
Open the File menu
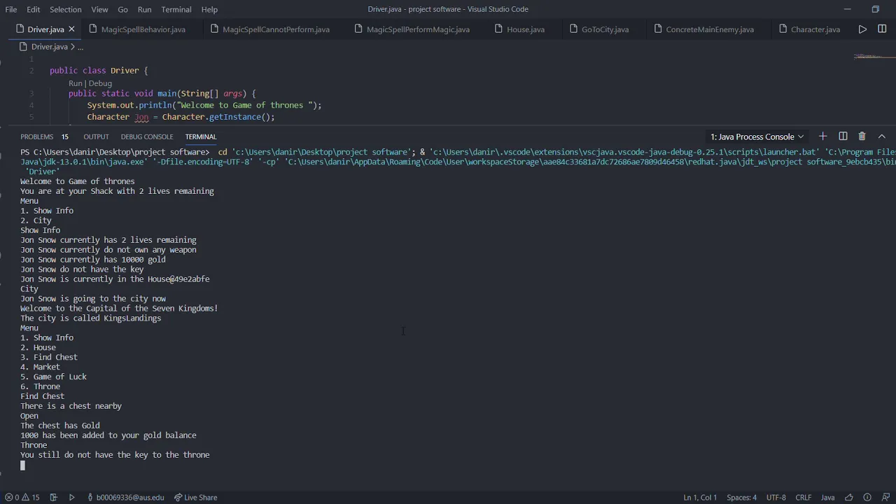(x=11, y=9)
